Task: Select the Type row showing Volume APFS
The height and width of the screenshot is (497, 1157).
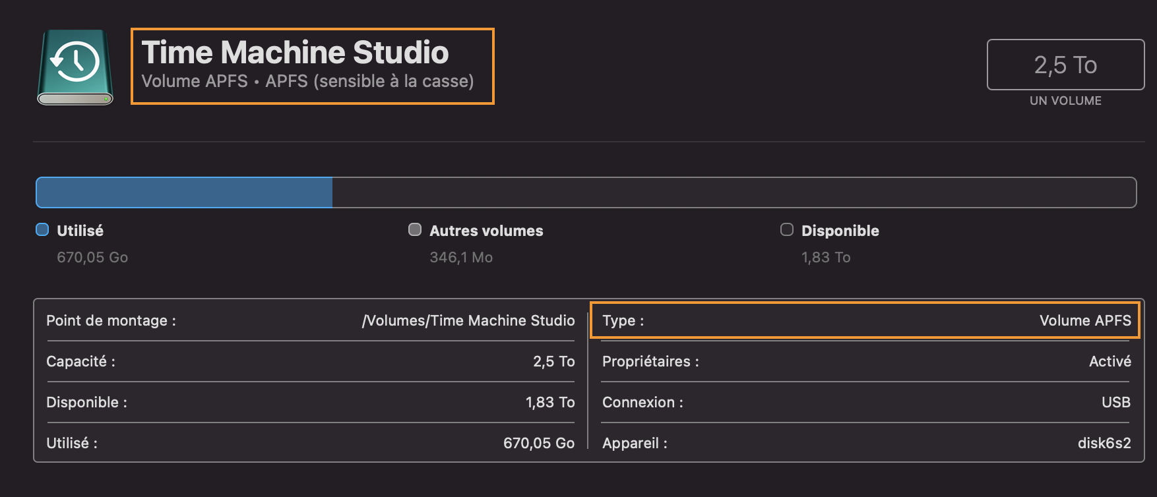Action: 865,320
